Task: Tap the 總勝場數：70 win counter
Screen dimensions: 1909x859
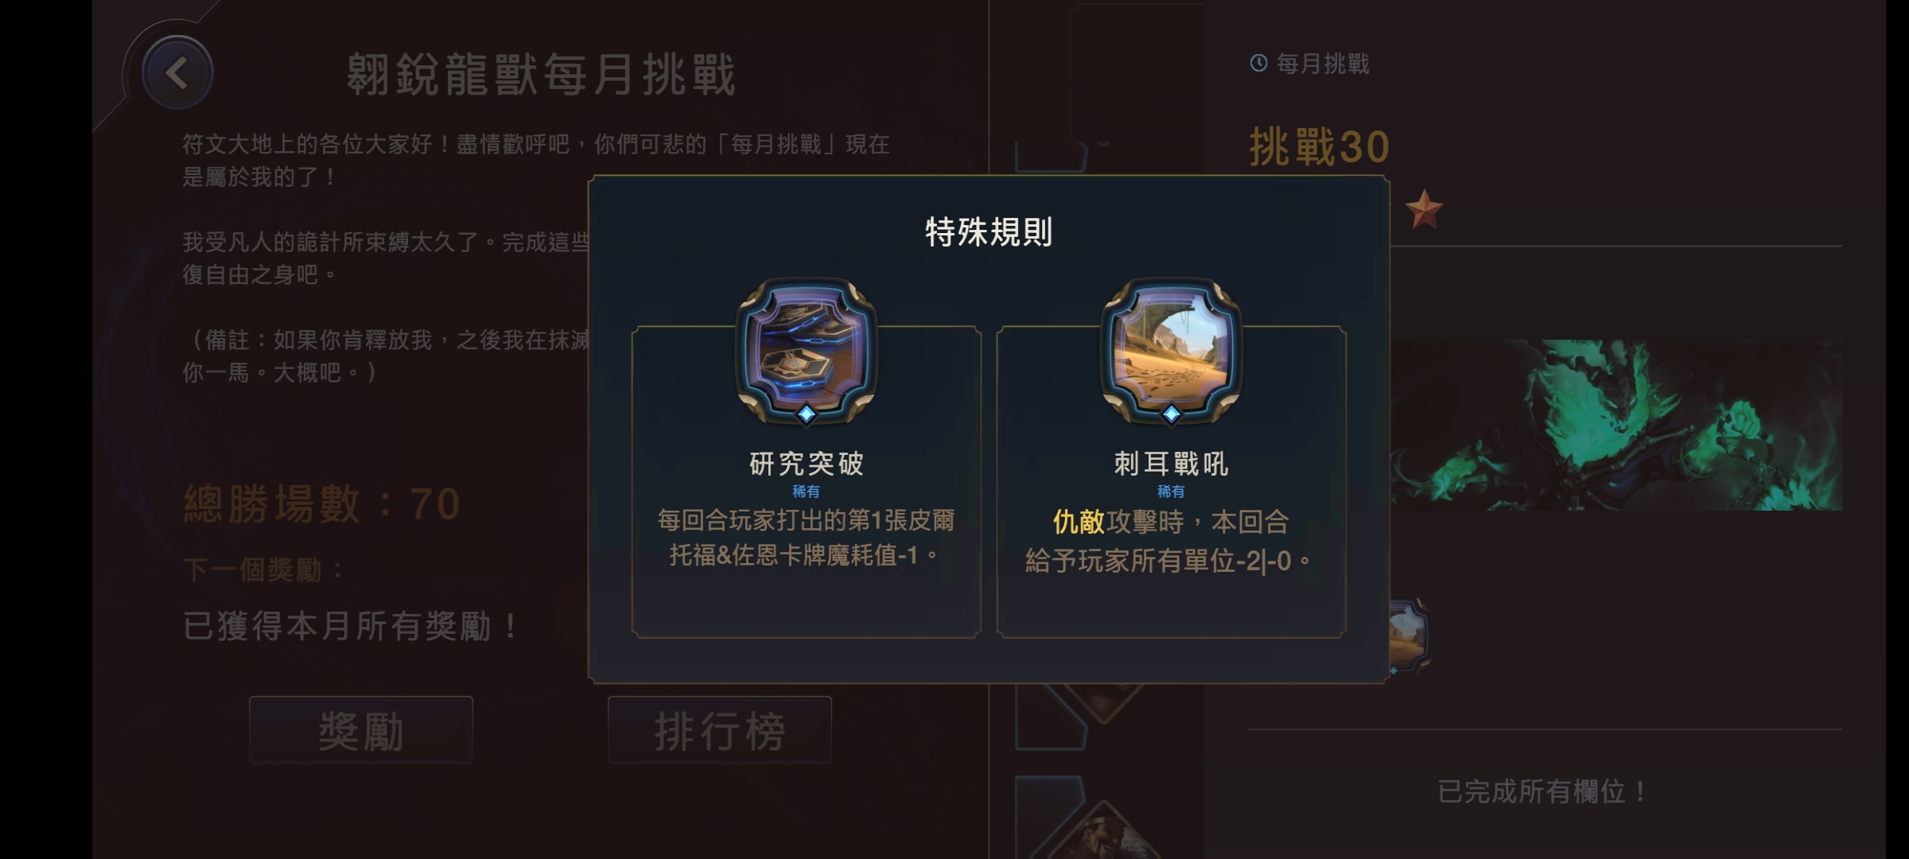Action: 322,504
